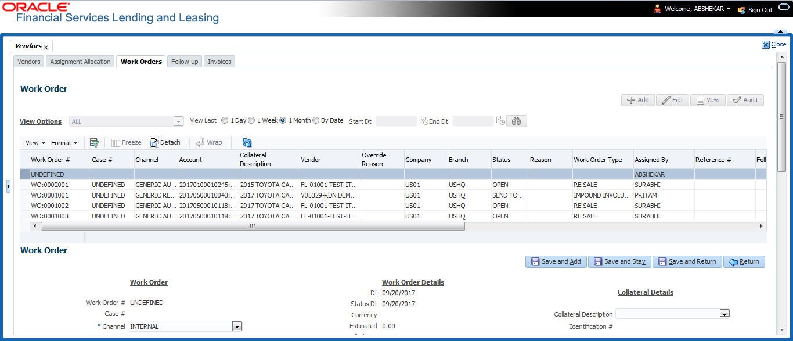The image size is (793, 341).
Task: Switch to the Follow-up tab
Action: [185, 62]
